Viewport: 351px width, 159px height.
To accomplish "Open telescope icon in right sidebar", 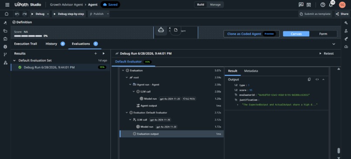I will click(x=346, y=39).
